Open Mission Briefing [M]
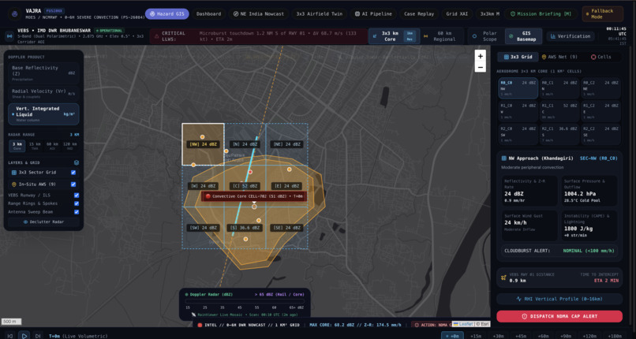This screenshot has width=636, height=339. coord(541,13)
